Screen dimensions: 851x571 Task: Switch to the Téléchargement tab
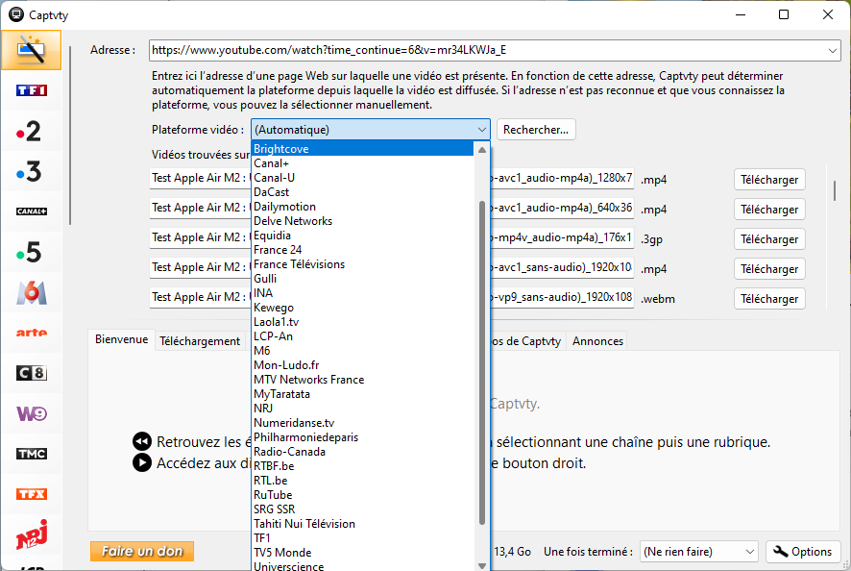coord(200,341)
